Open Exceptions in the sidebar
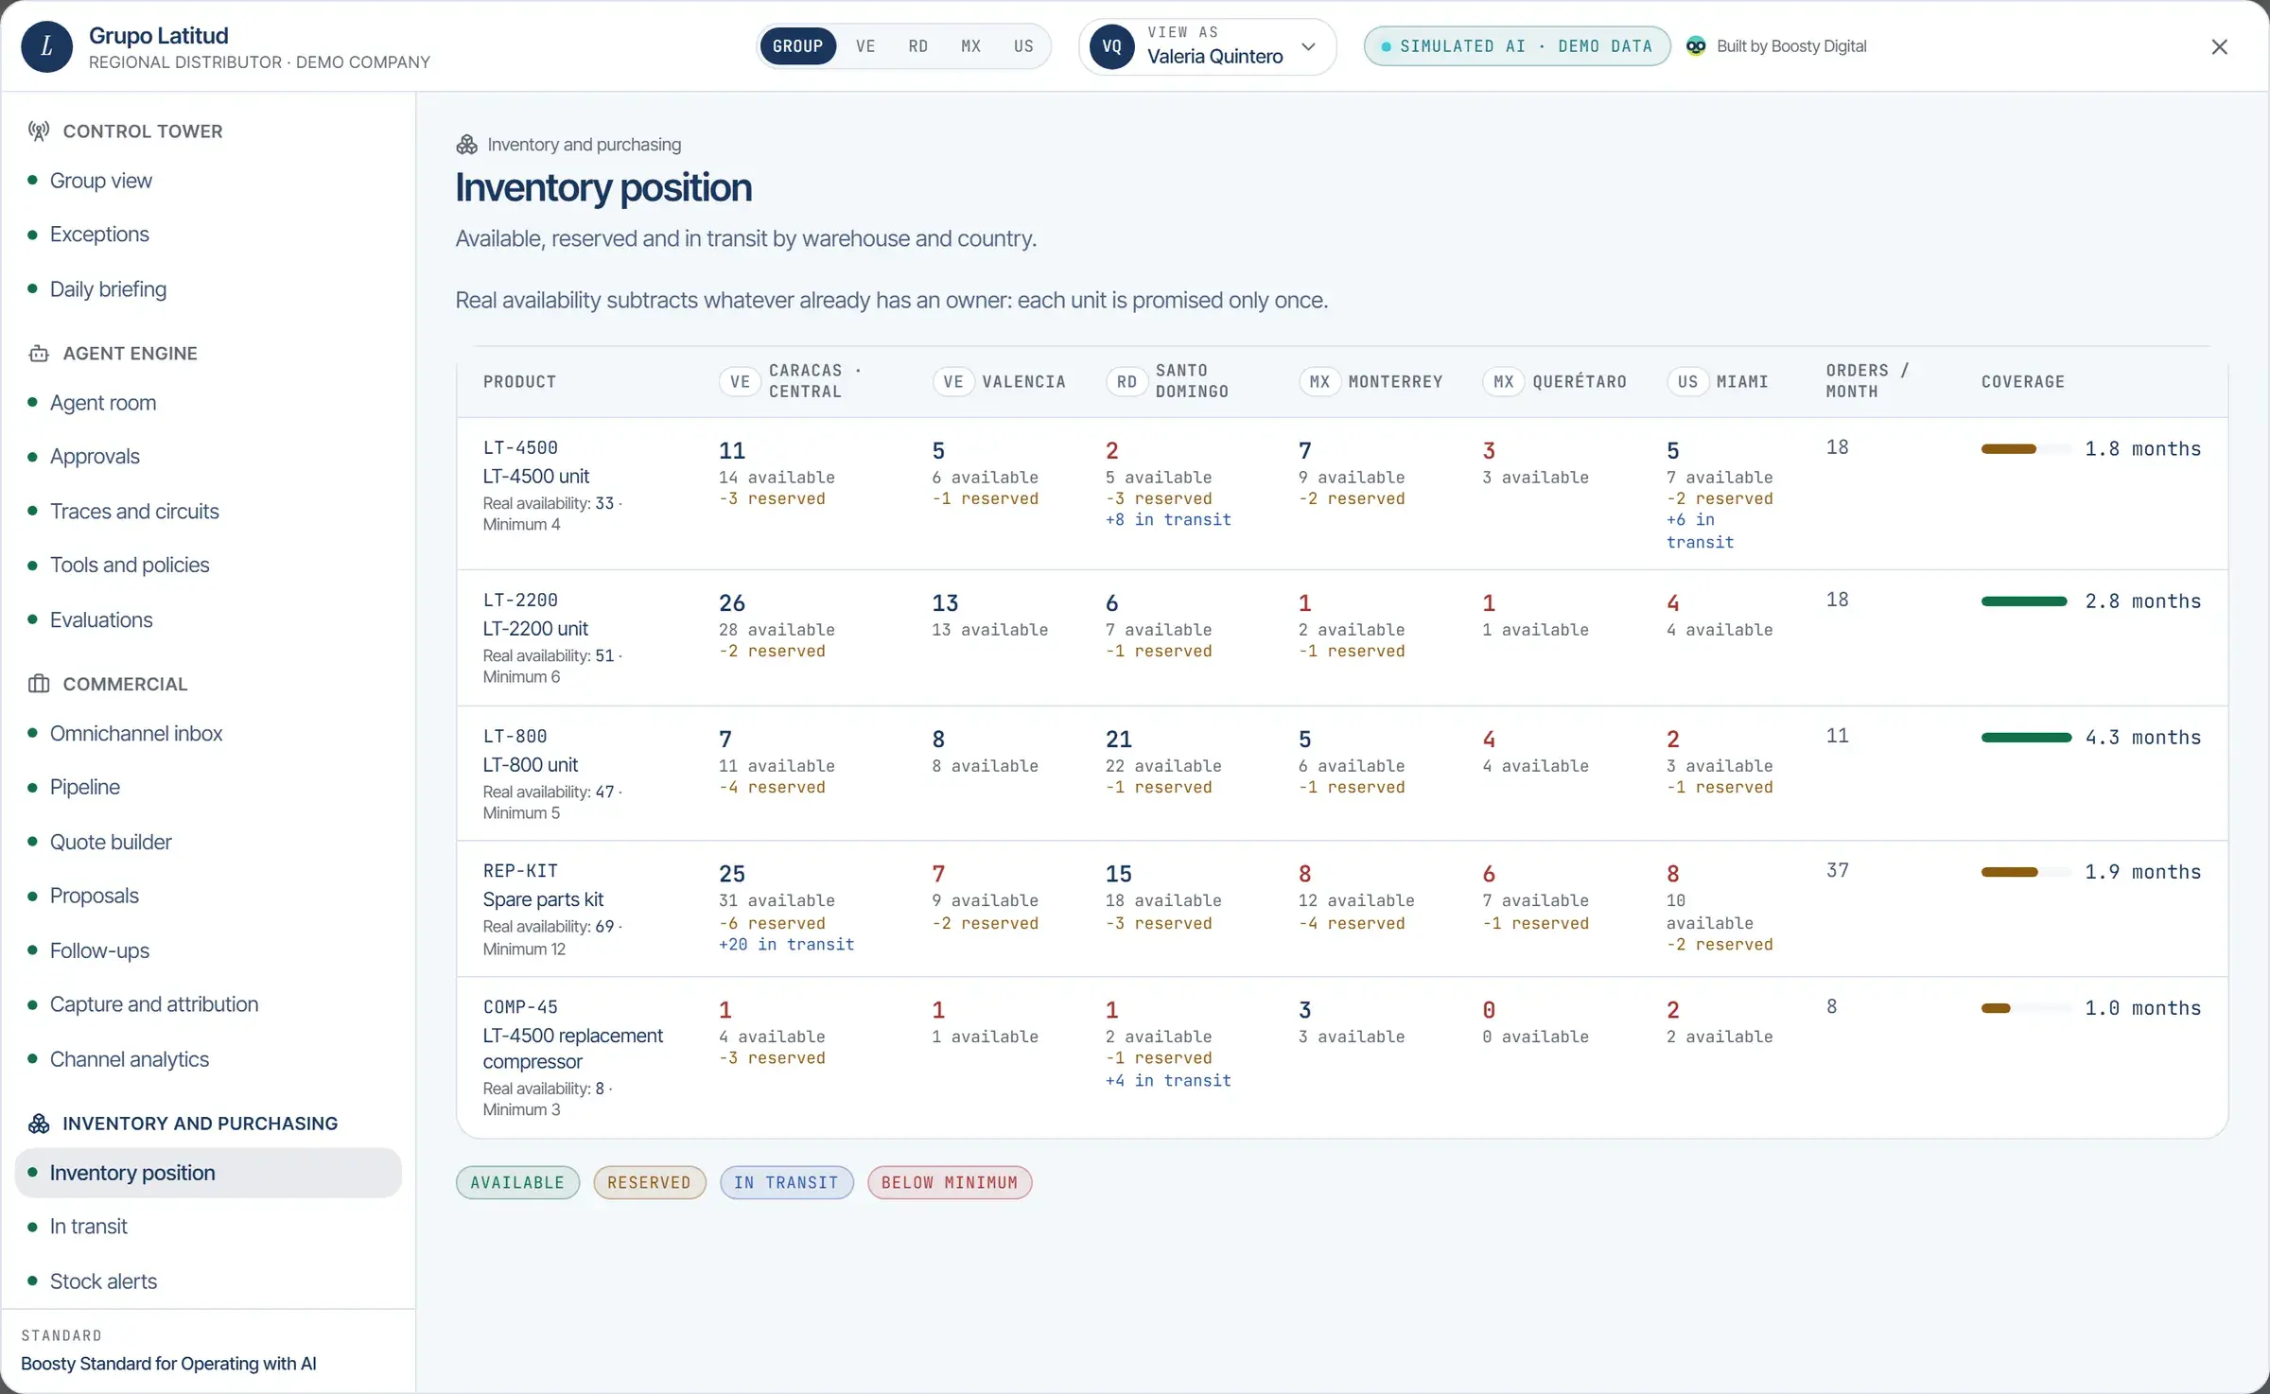2270x1394 pixels. pos(208,235)
